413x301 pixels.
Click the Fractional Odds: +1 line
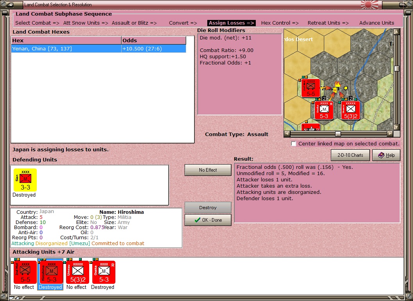(x=225, y=63)
